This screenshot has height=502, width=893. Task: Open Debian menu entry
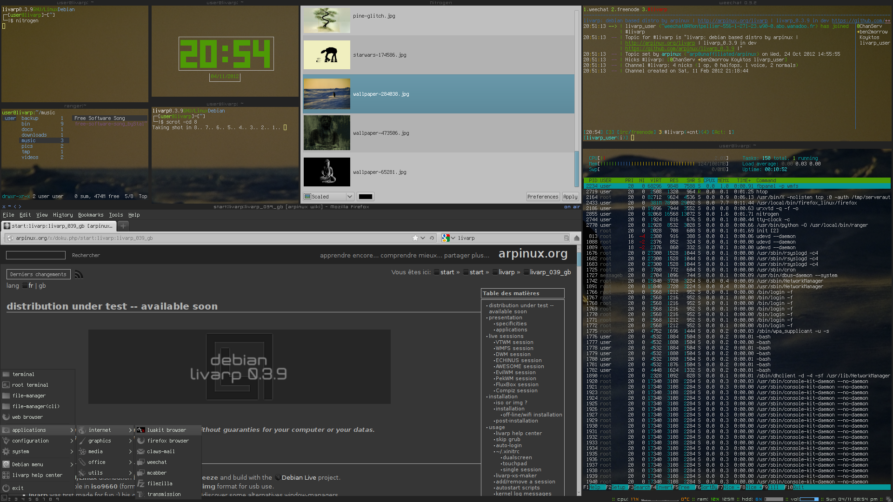(x=37, y=464)
